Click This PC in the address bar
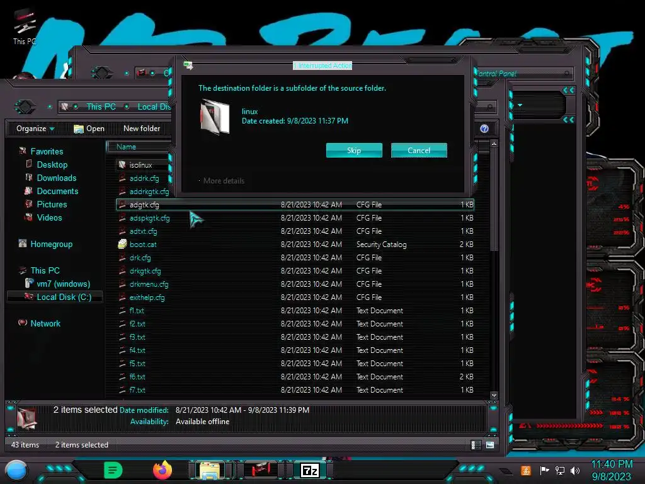 point(101,107)
